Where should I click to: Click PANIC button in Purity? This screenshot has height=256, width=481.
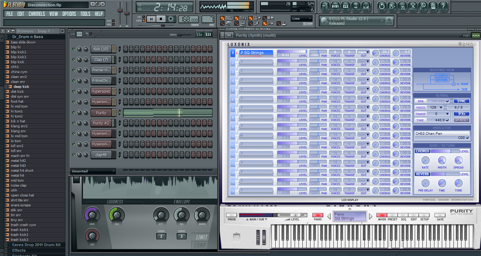[x=318, y=215]
